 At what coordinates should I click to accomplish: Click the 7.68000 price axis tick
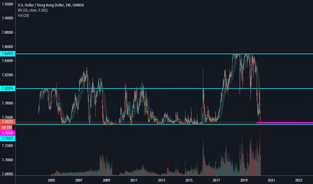pos(8,174)
